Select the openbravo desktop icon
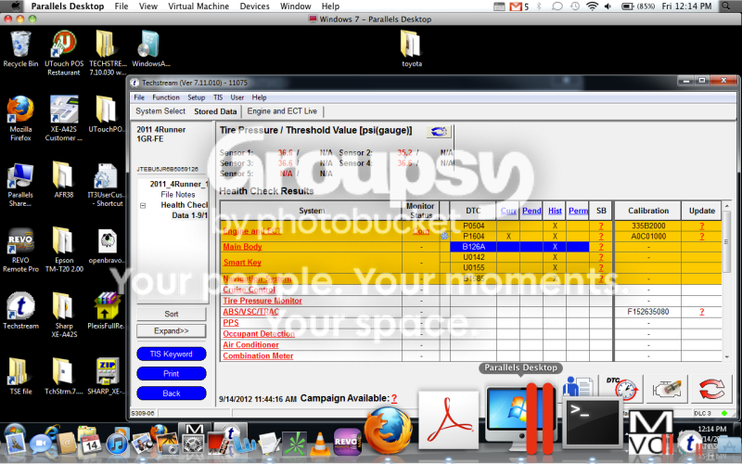Image resolution: width=742 pixels, height=464 pixels. [108, 246]
